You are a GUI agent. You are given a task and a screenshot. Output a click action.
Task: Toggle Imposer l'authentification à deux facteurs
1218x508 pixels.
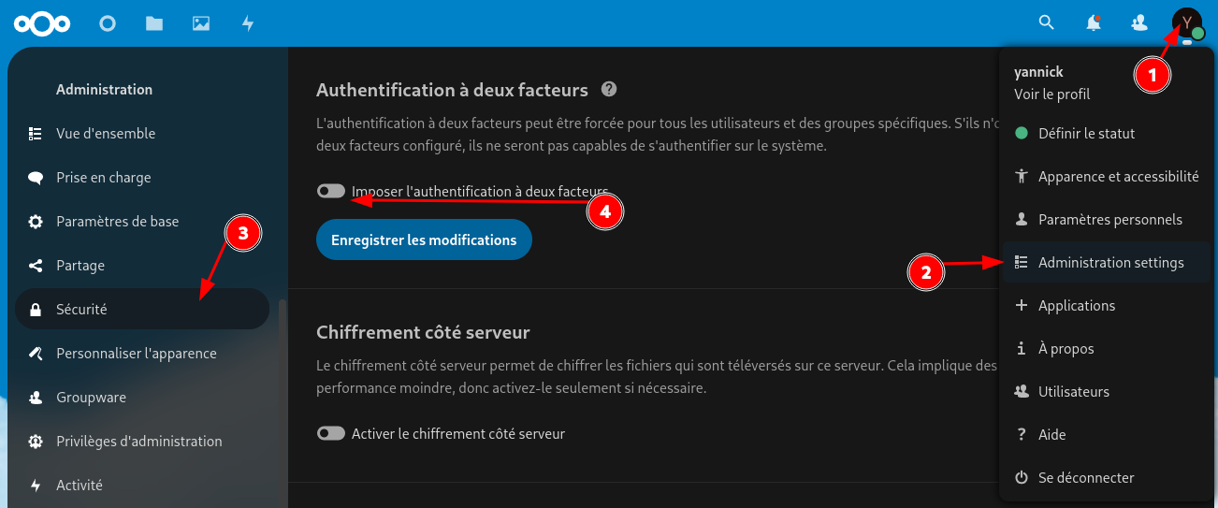tap(331, 191)
